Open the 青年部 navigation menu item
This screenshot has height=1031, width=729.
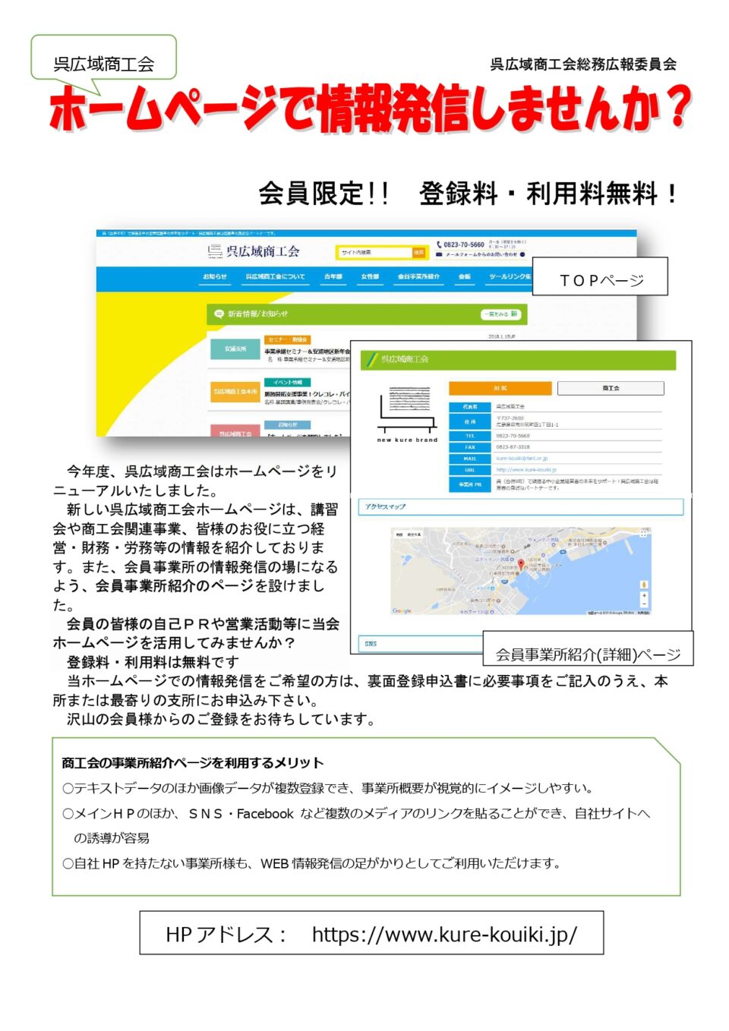333,277
